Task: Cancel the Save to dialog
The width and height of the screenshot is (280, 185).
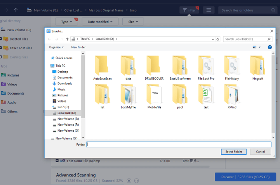Action: tap(260, 152)
